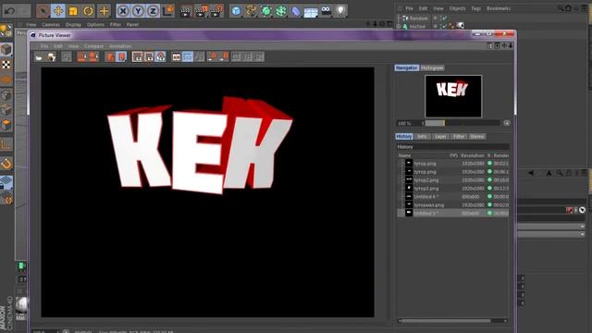Switch to Info tab
Viewport: 592px width, 333px height.
(x=423, y=136)
